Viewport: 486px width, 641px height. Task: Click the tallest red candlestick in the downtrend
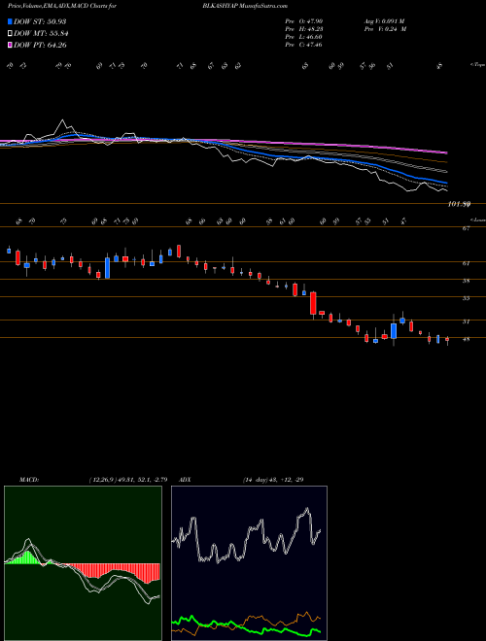(313, 303)
